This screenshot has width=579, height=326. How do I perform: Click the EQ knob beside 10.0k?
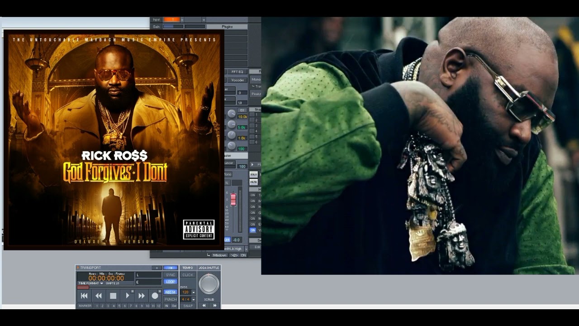click(232, 114)
